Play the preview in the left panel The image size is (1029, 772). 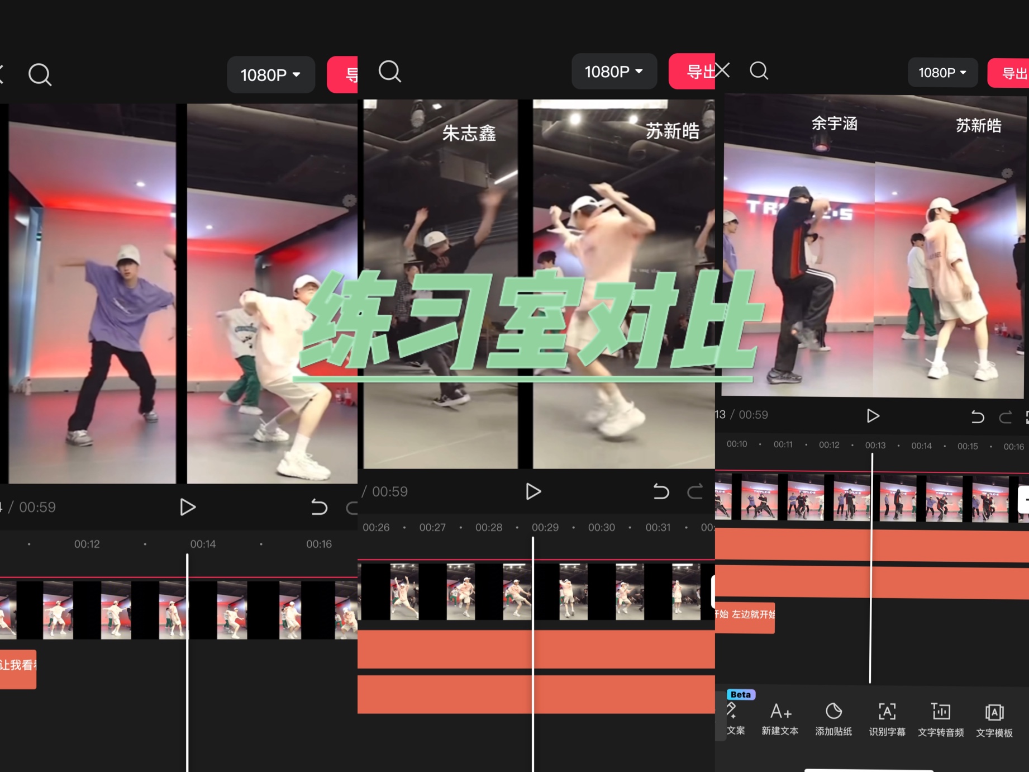click(188, 507)
